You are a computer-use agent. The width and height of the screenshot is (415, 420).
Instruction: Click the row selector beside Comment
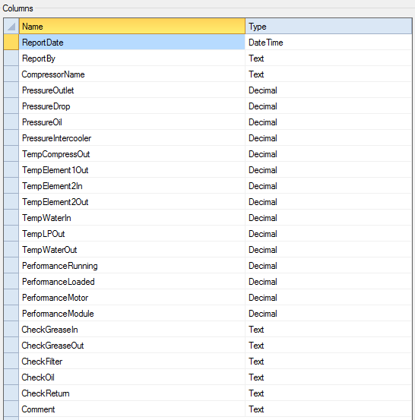(x=11, y=409)
